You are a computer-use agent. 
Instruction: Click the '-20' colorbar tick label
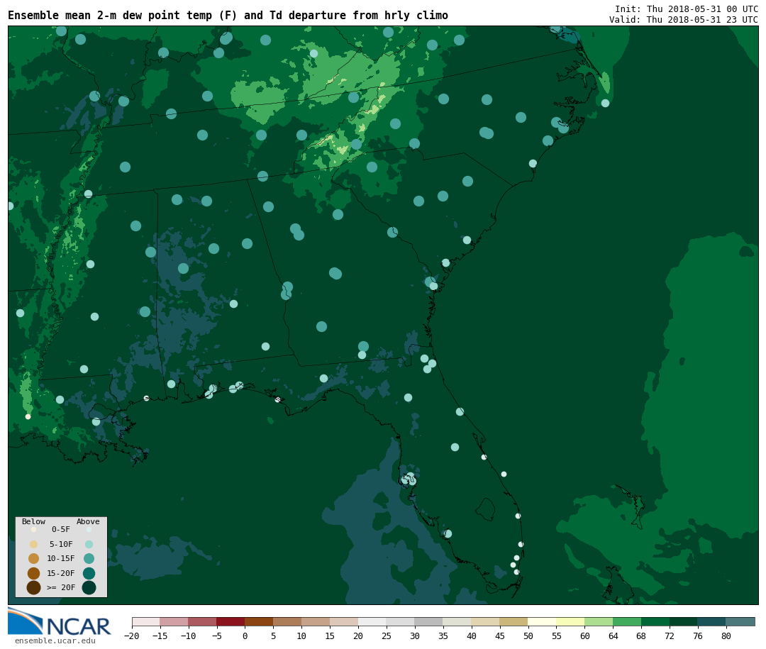pos(131,636)
